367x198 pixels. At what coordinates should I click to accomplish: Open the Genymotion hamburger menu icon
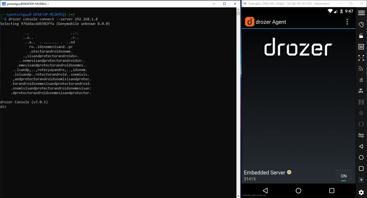pyautogui.click(x=361, y=13)
